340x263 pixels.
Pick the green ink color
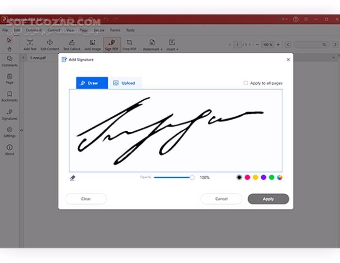pyautogui.click(x=272, y=177)
